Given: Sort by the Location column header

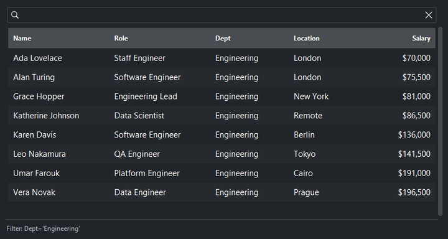Looking at the screenshot, I should (307, 39).
